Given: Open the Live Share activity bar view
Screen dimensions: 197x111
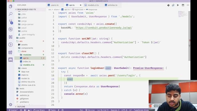Looking at the screenshot, I should (x=10, y=52).
